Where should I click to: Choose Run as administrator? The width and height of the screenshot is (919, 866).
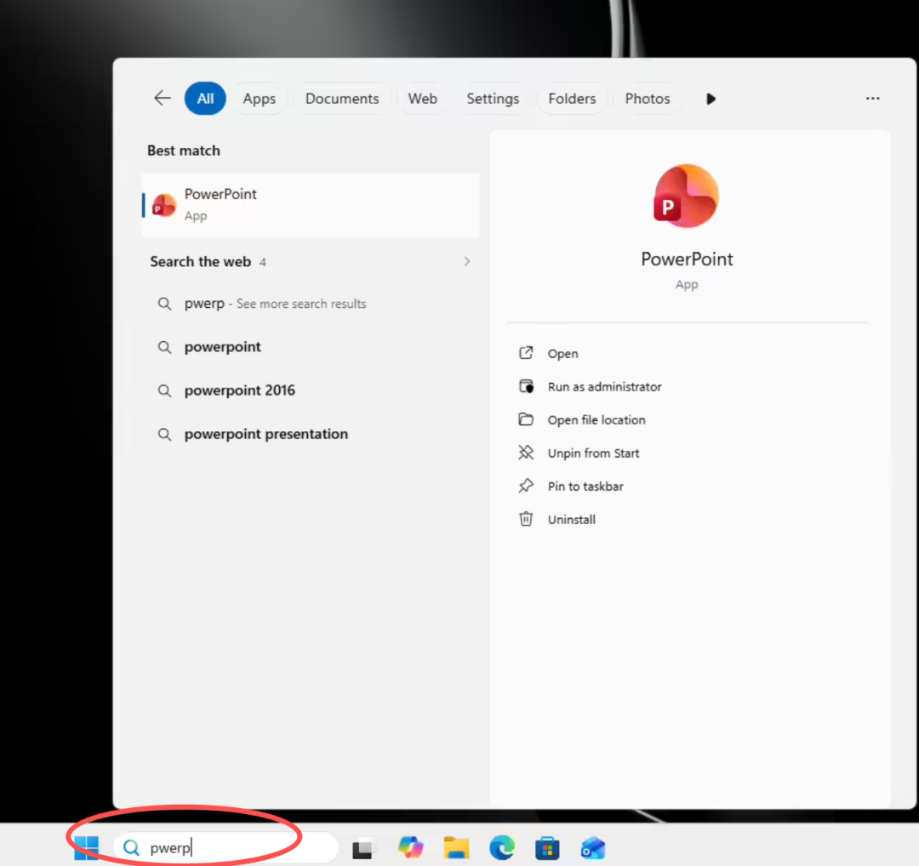688,387
